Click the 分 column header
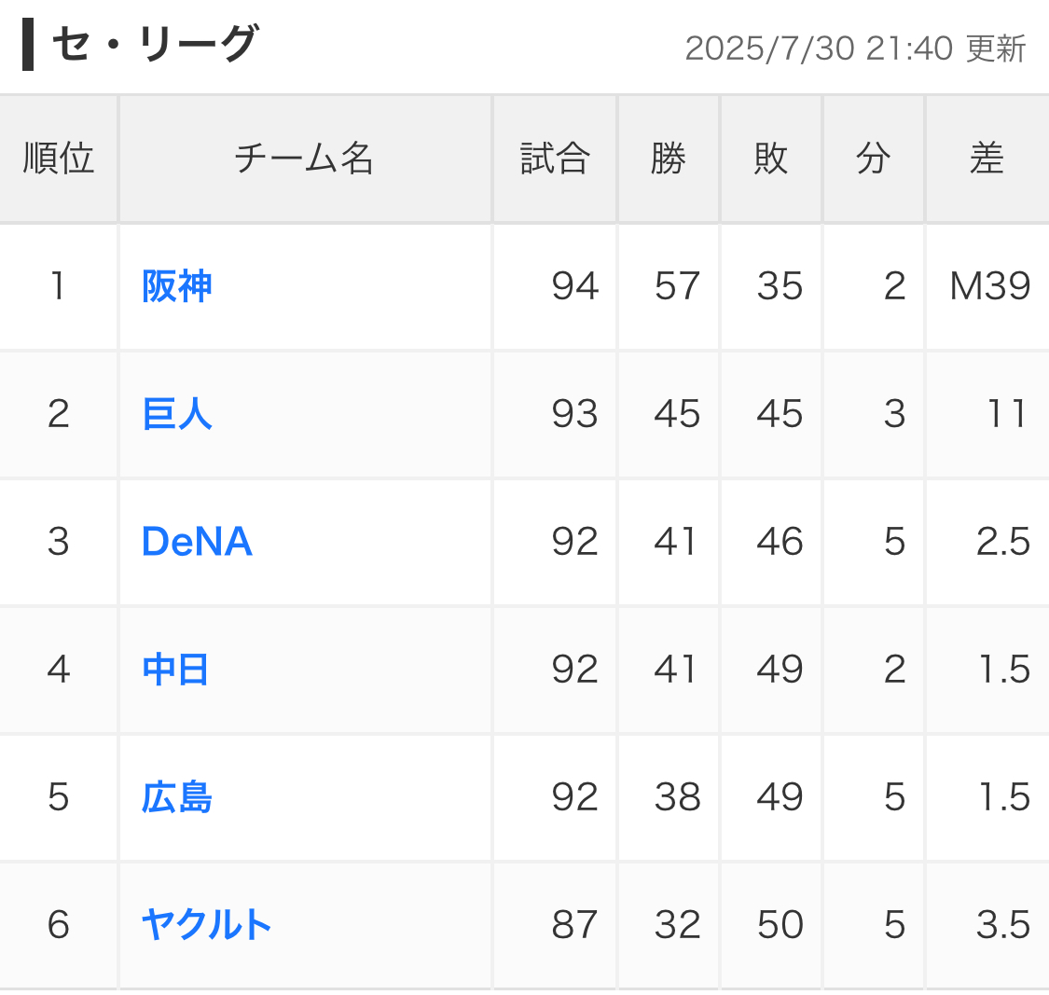Viewport: 1049px width, 995px height. [873, 159]
